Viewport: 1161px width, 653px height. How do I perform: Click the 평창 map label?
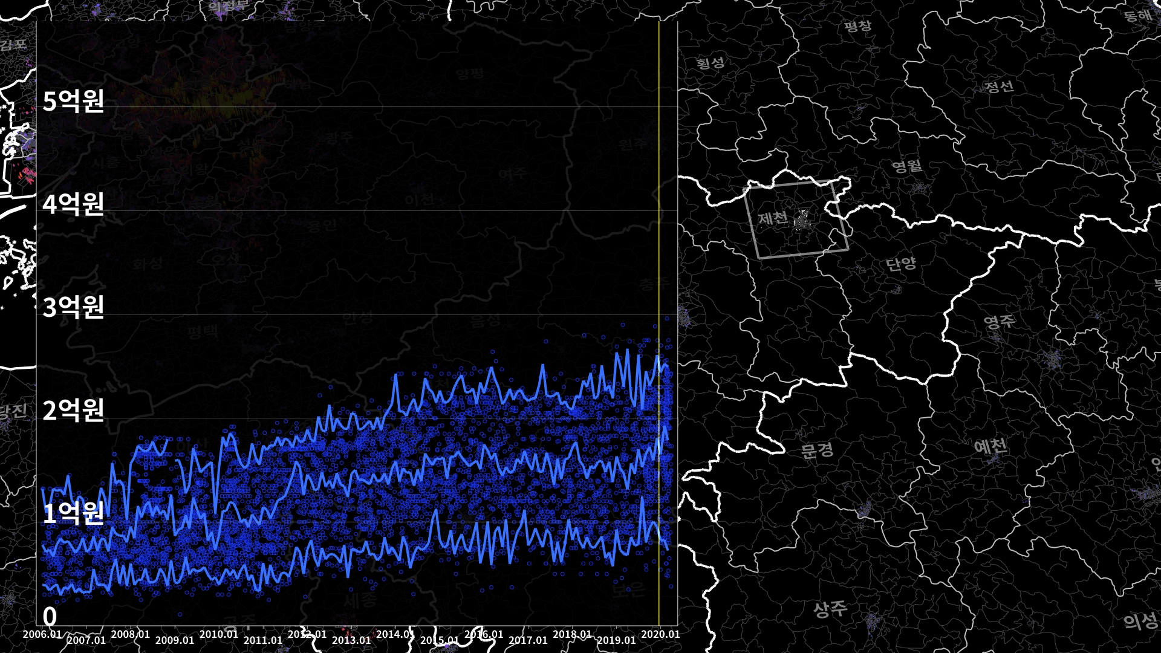click(857, 26)
